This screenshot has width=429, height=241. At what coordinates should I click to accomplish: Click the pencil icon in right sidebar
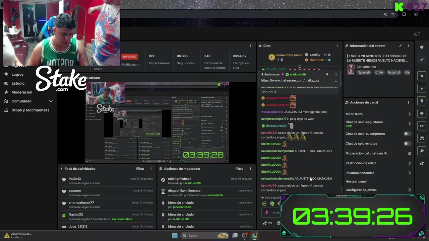pos(422,60)
